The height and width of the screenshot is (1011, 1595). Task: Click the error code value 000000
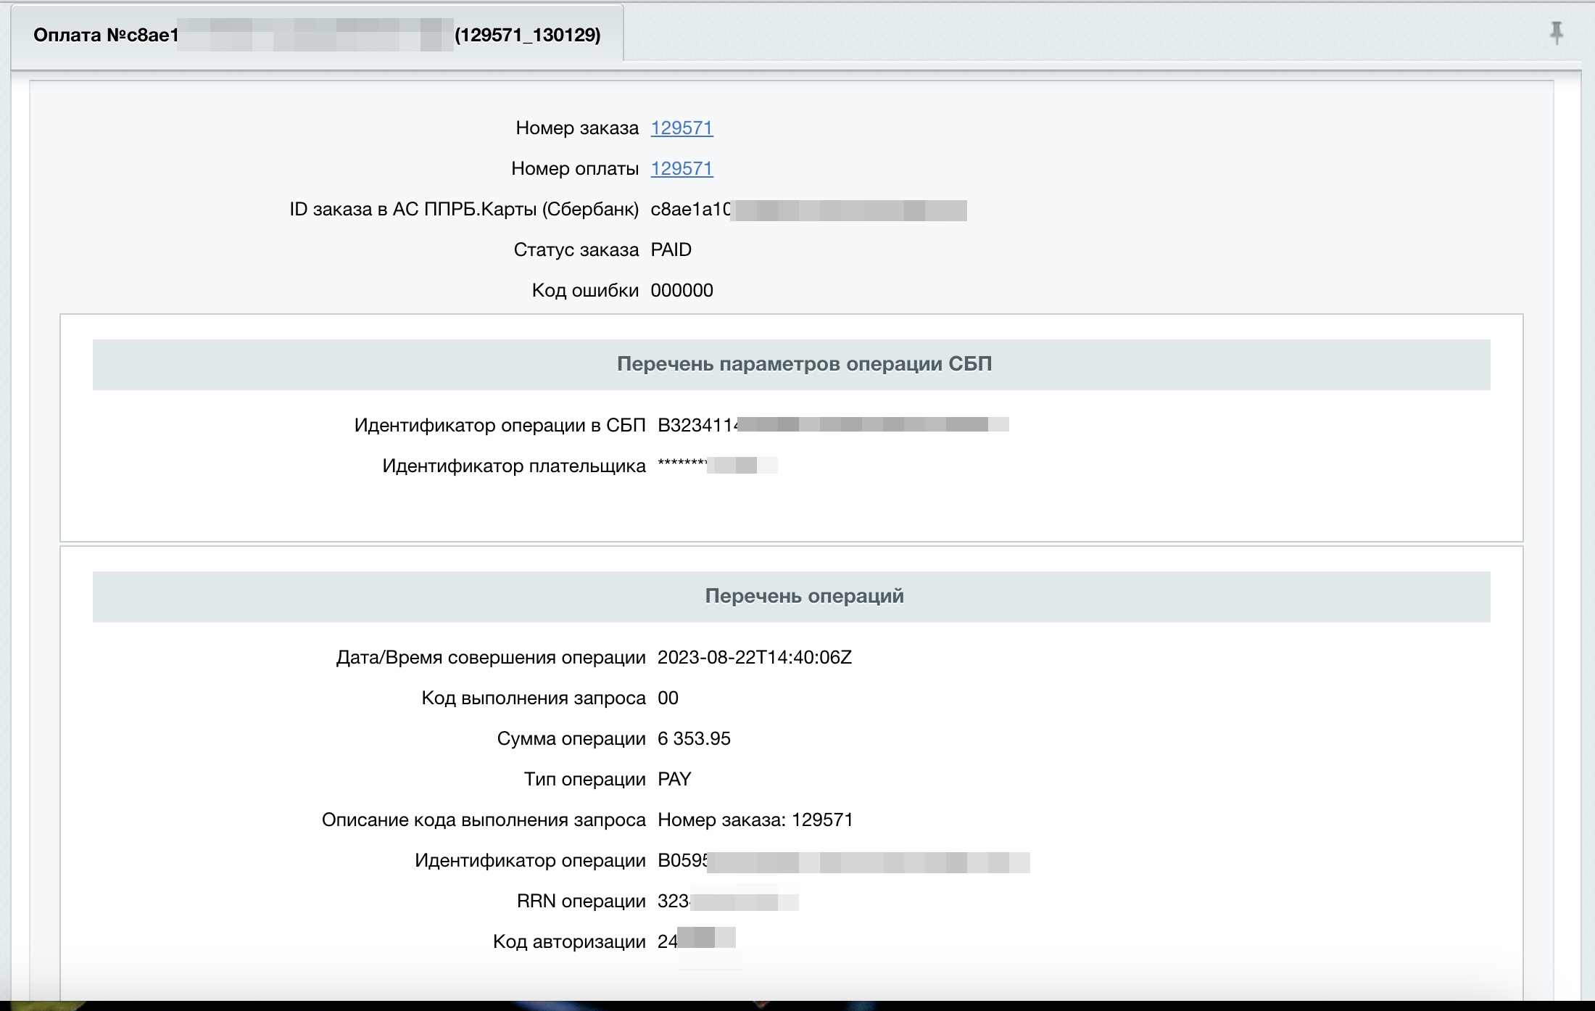(x=681, y=290)
